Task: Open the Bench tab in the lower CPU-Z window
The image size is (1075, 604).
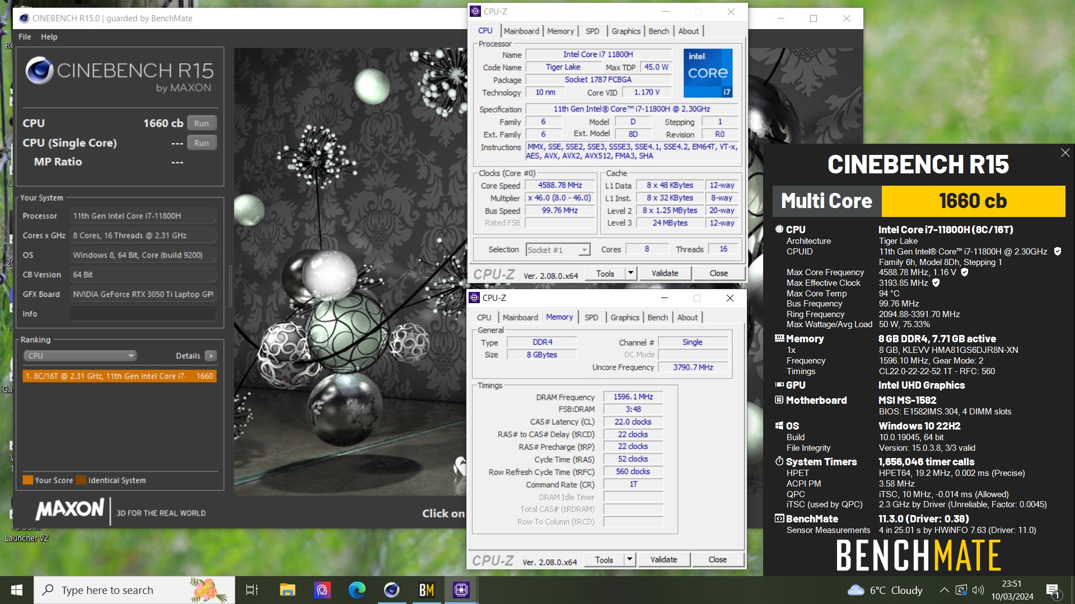Action: (x=658, y=318)
